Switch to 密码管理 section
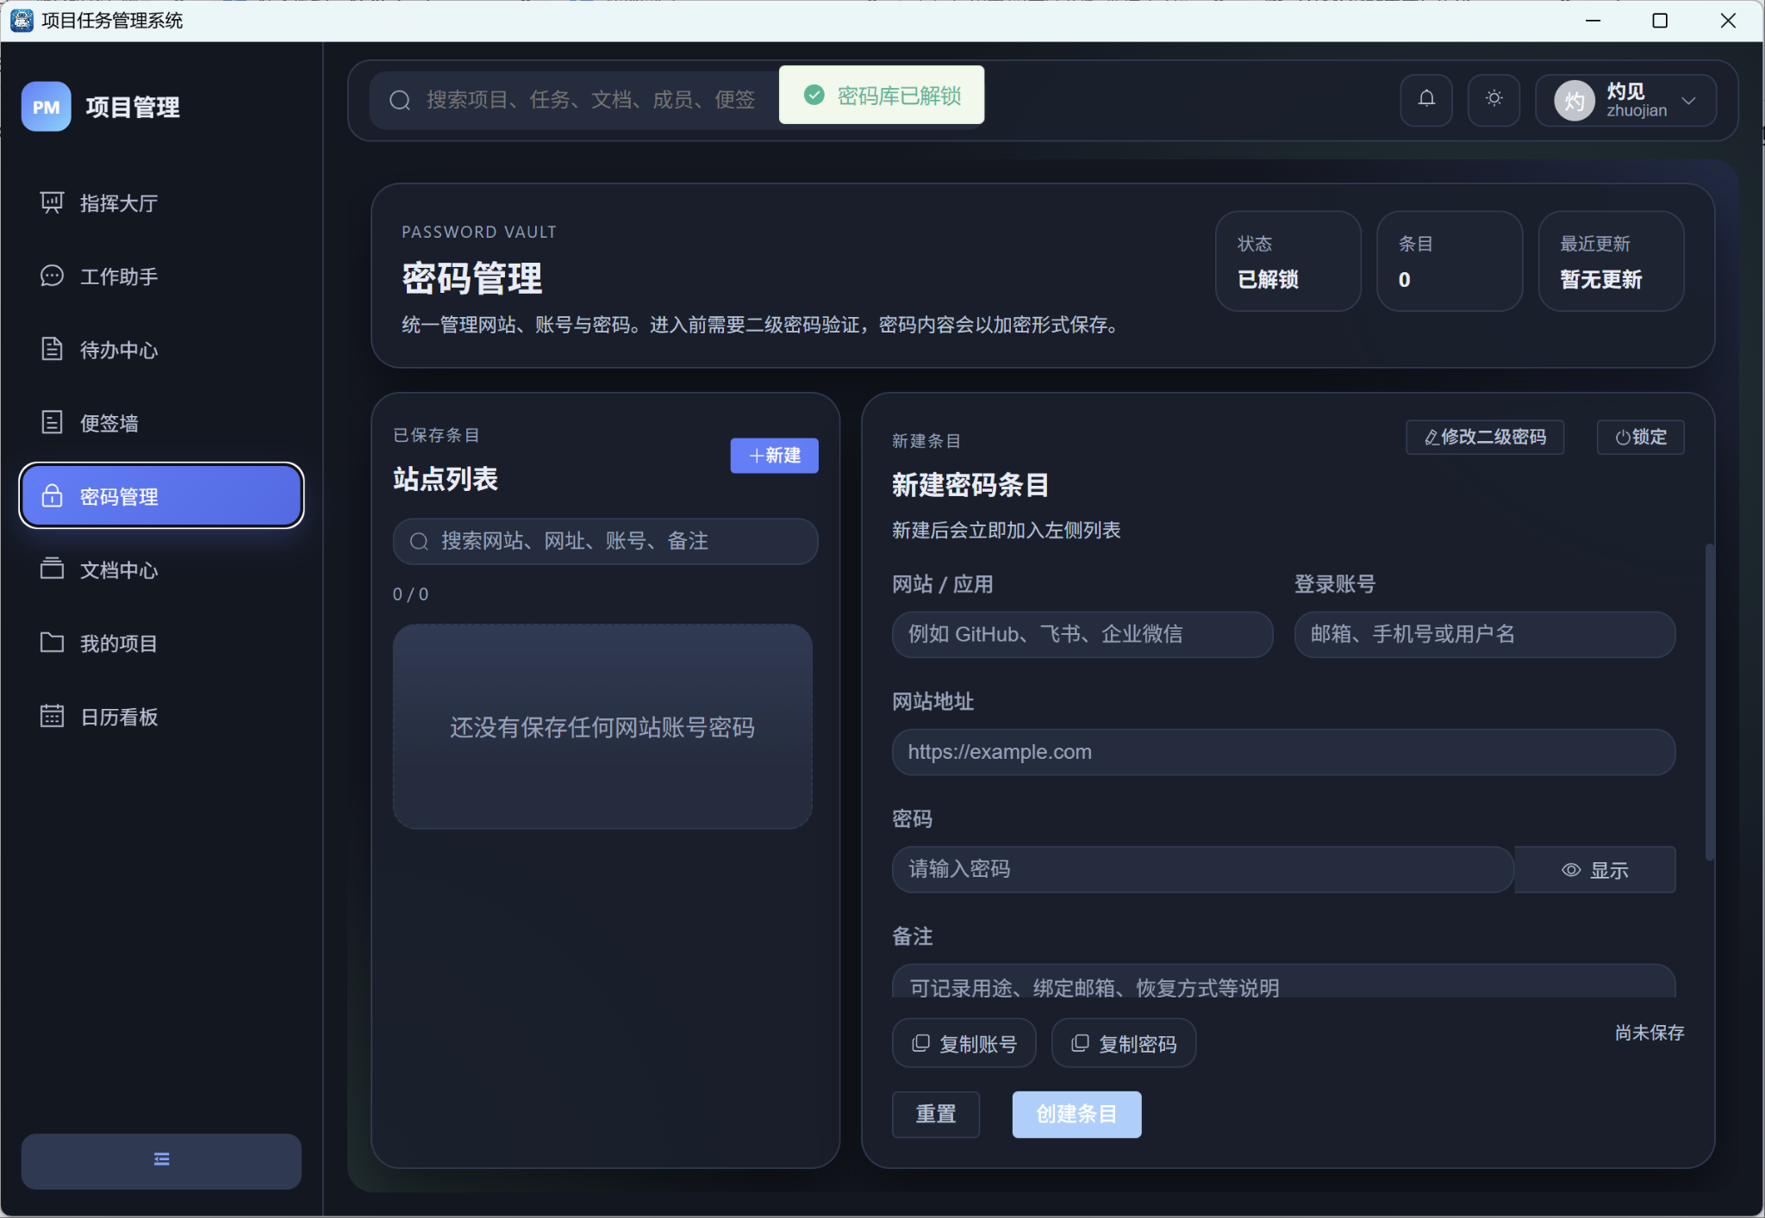Viewport: 1765px width, 1218px height. [118, 495]
